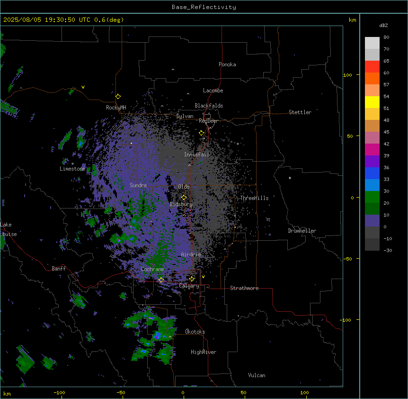Select the Lacombe city label
Image resolution: width=408 pixels, height=399 pixels.
pos(213,91)
